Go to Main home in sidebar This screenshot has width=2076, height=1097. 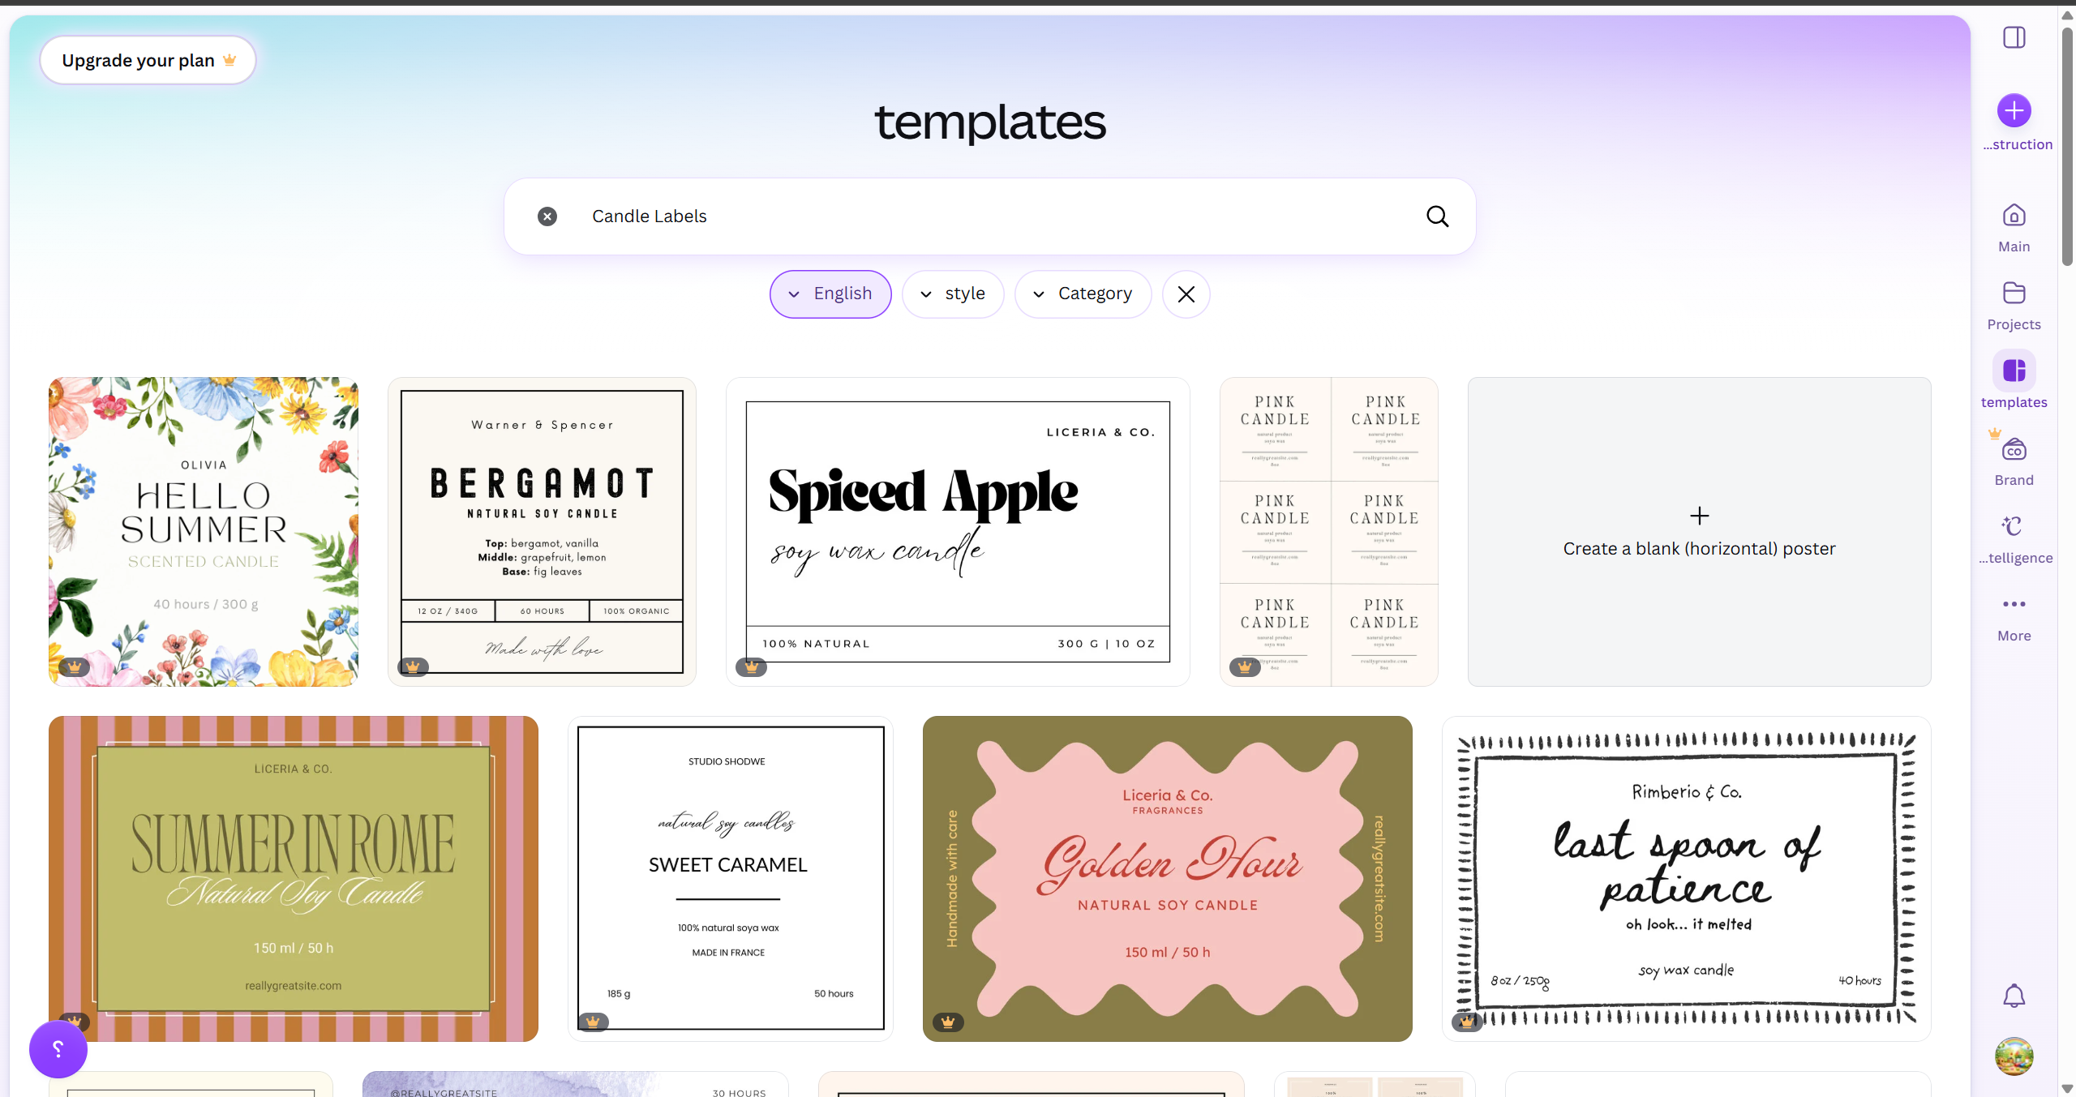point(2014,229)
